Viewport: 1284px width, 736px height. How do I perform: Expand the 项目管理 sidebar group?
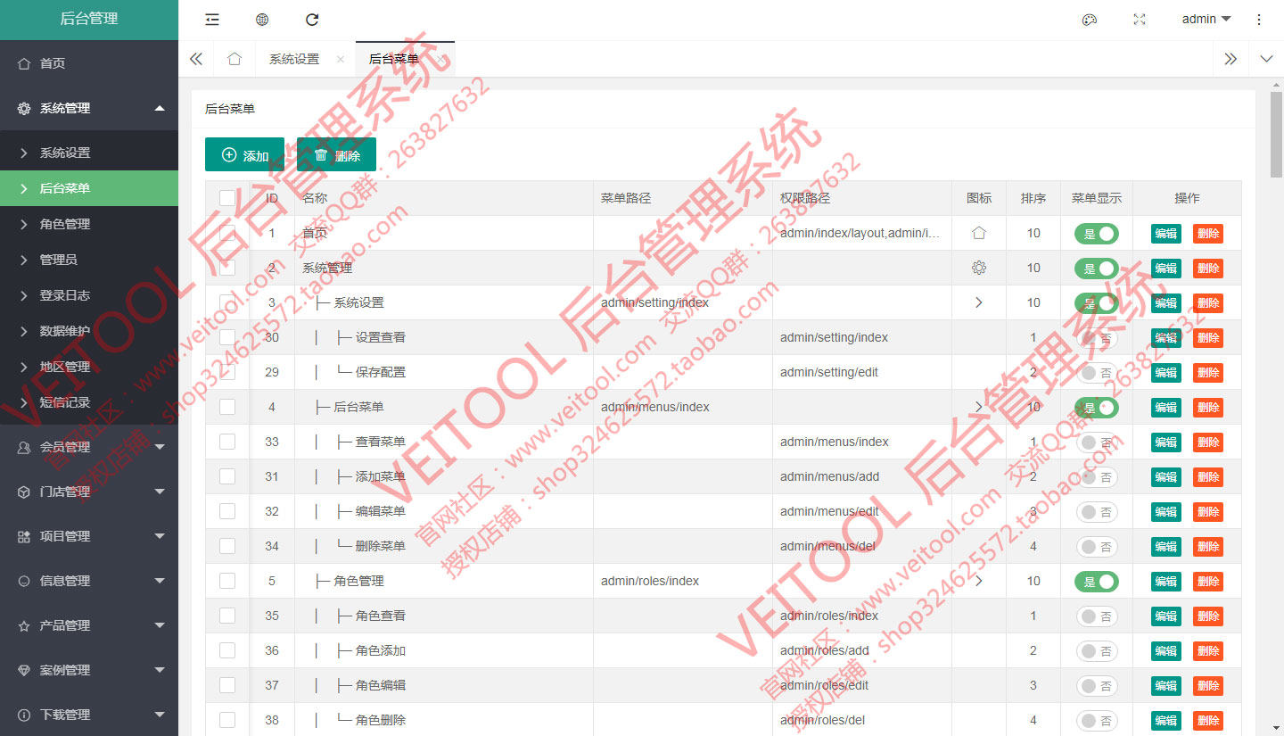pyautogui.click(x=160, y=536)
